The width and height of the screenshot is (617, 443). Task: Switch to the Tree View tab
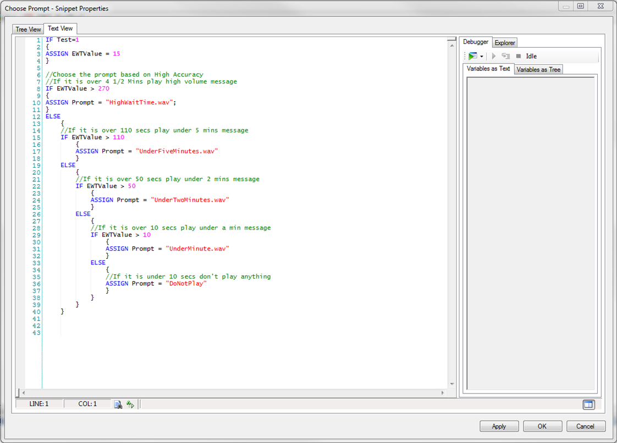point(29,30)
